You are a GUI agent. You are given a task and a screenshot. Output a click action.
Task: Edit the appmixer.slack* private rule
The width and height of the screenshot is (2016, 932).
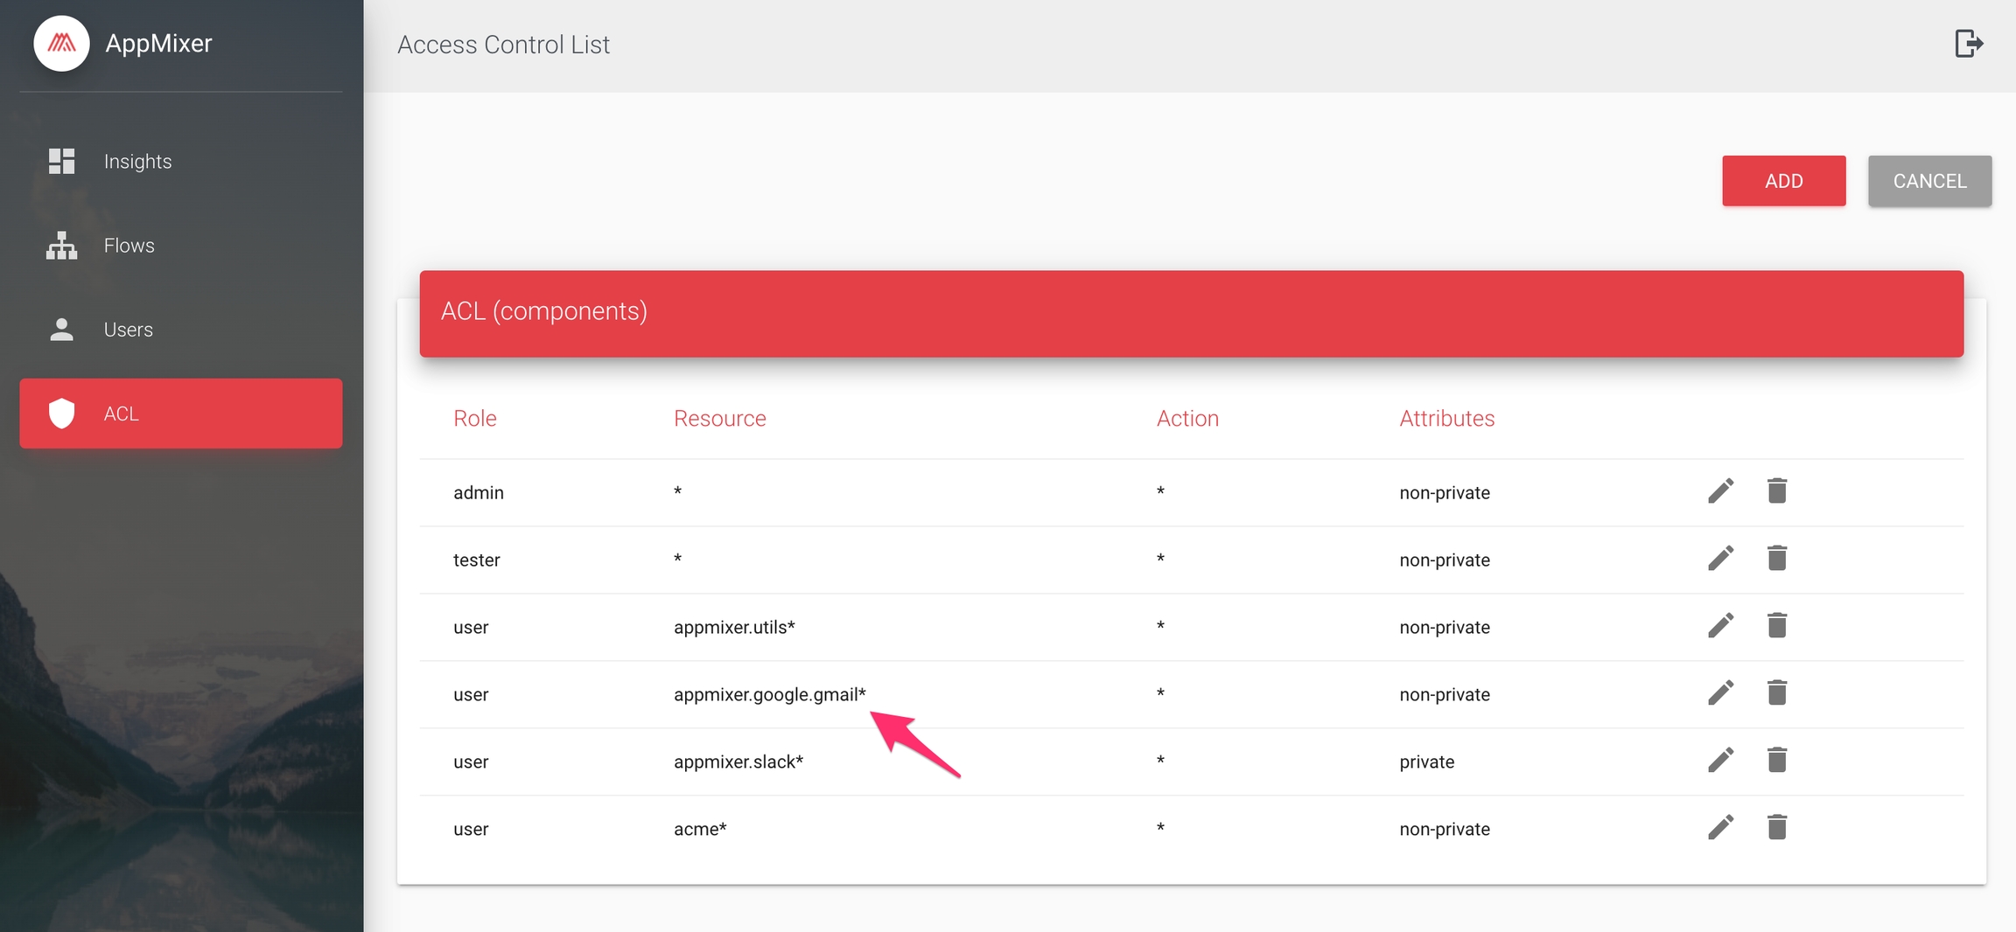[x=1720, y=761]
